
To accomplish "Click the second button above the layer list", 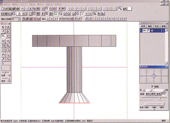I will tap(150, 26).
